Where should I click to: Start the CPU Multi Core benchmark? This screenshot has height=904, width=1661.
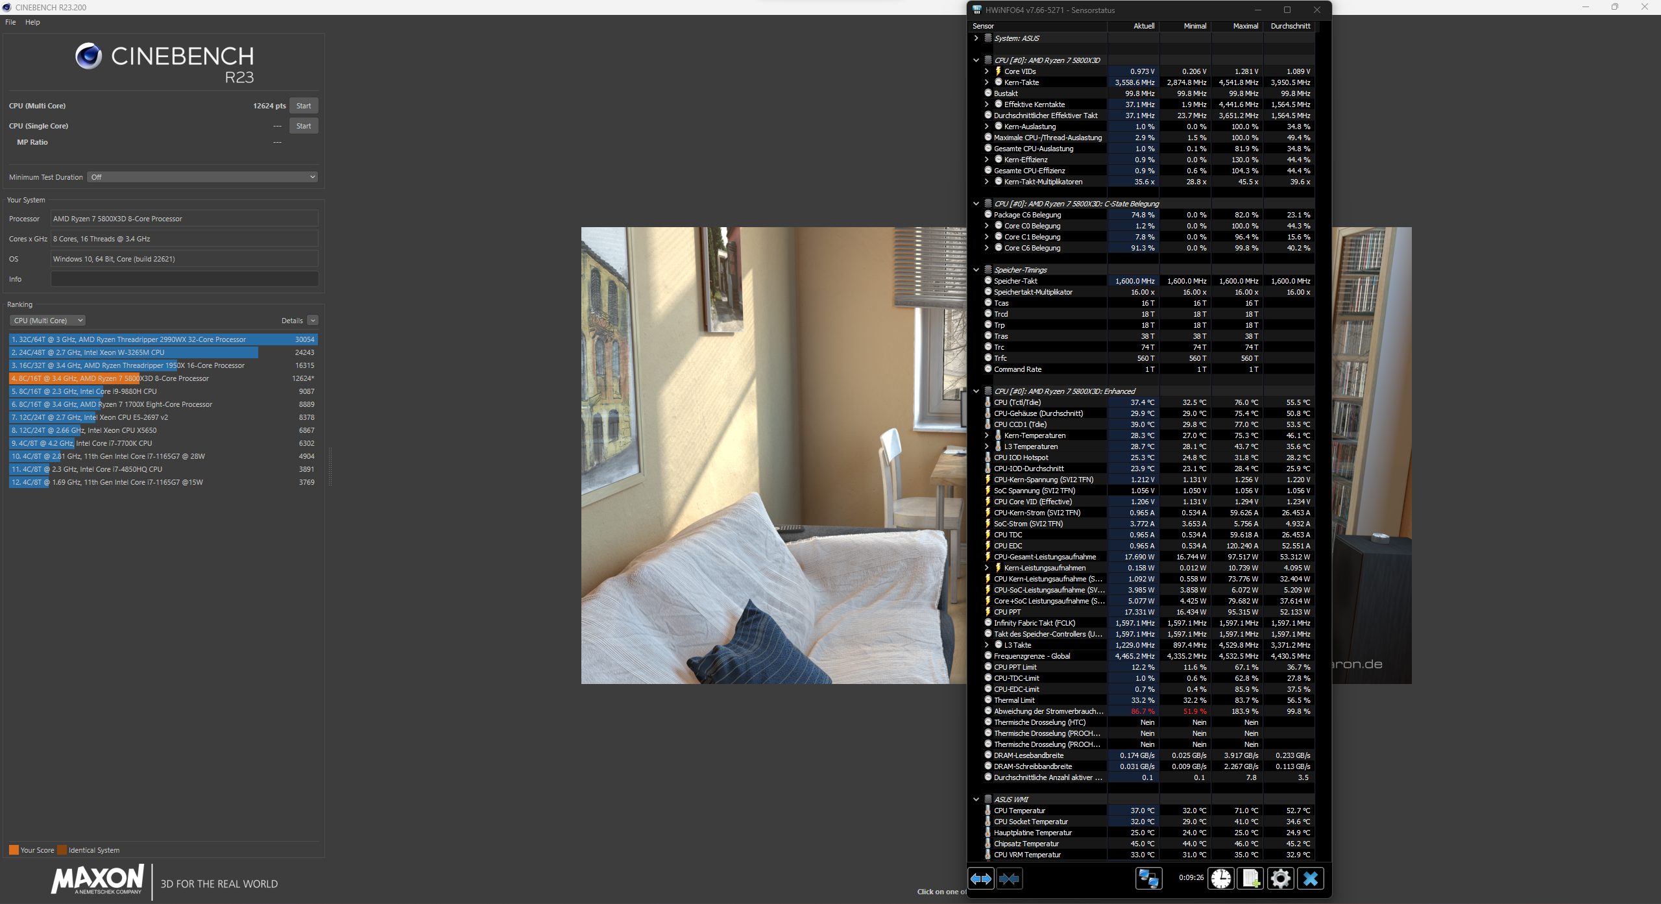coord(303,106)
